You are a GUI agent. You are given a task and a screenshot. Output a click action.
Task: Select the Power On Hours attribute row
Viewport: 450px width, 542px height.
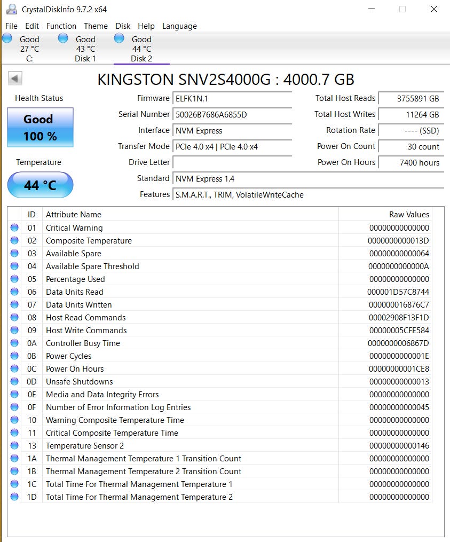click(75, 369)
